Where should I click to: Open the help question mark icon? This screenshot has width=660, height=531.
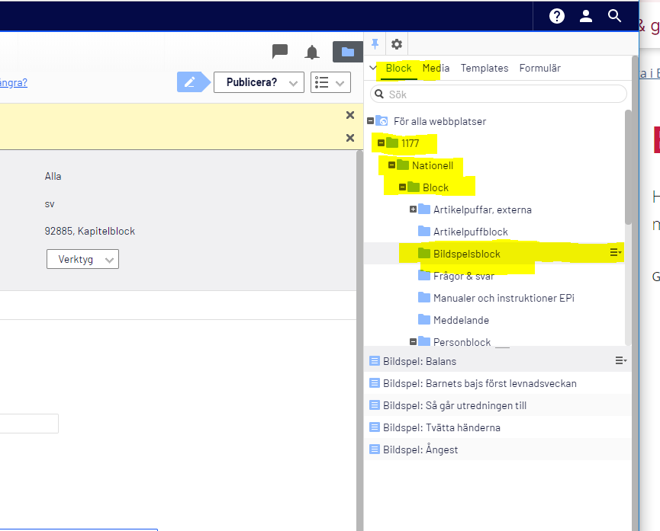point(557,16)
